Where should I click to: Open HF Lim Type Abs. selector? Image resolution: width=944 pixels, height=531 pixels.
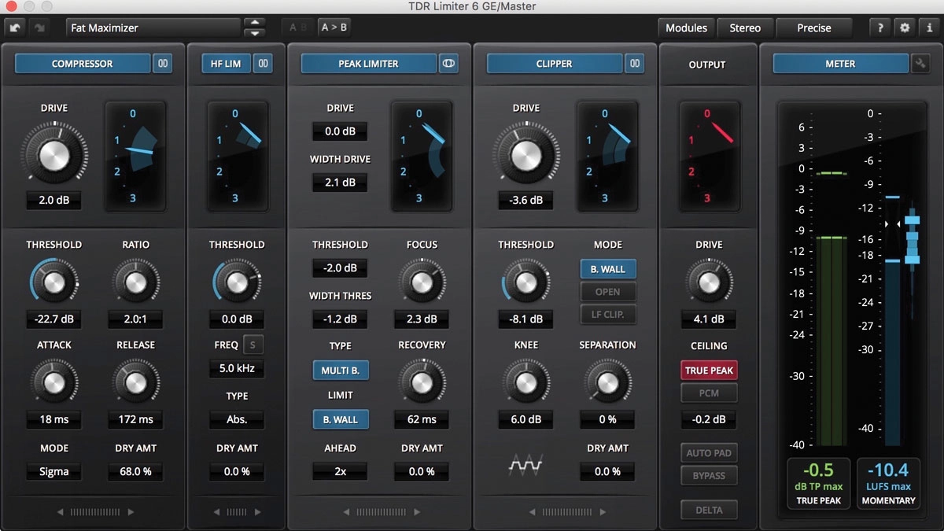tap(237, 419)
